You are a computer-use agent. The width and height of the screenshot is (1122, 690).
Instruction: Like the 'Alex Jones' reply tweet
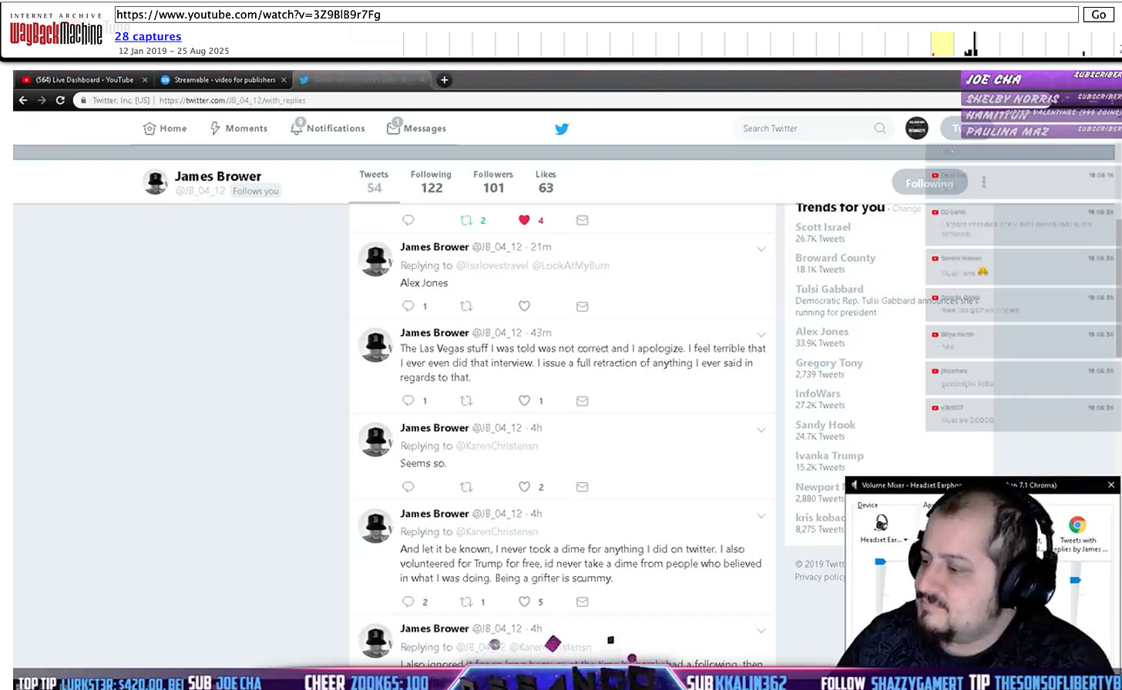(x=524, y=306)
